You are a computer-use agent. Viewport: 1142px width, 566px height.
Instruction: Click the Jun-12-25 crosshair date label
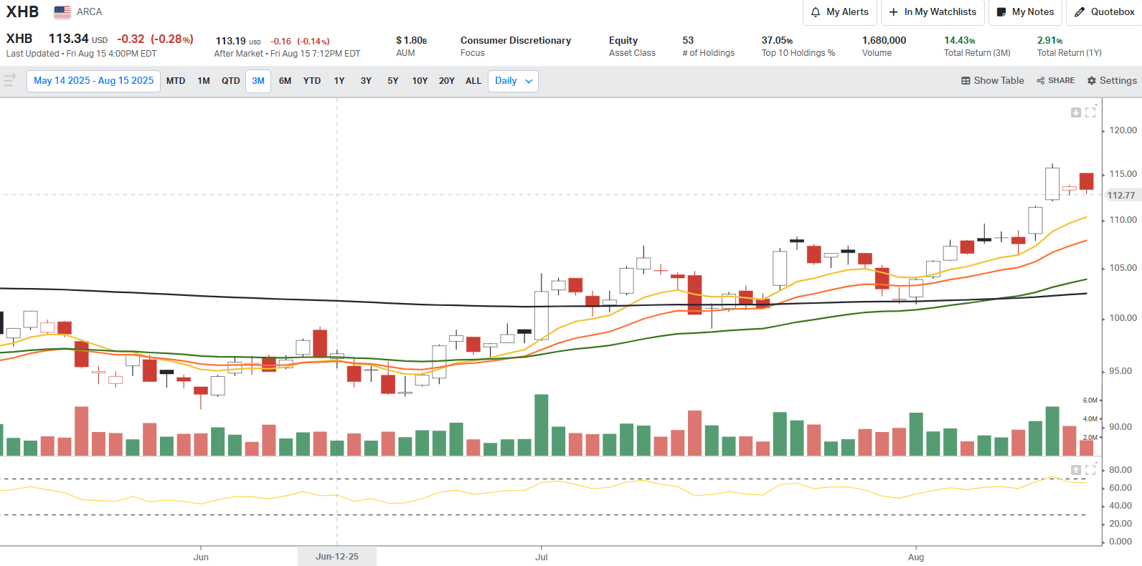click(337, 557)
